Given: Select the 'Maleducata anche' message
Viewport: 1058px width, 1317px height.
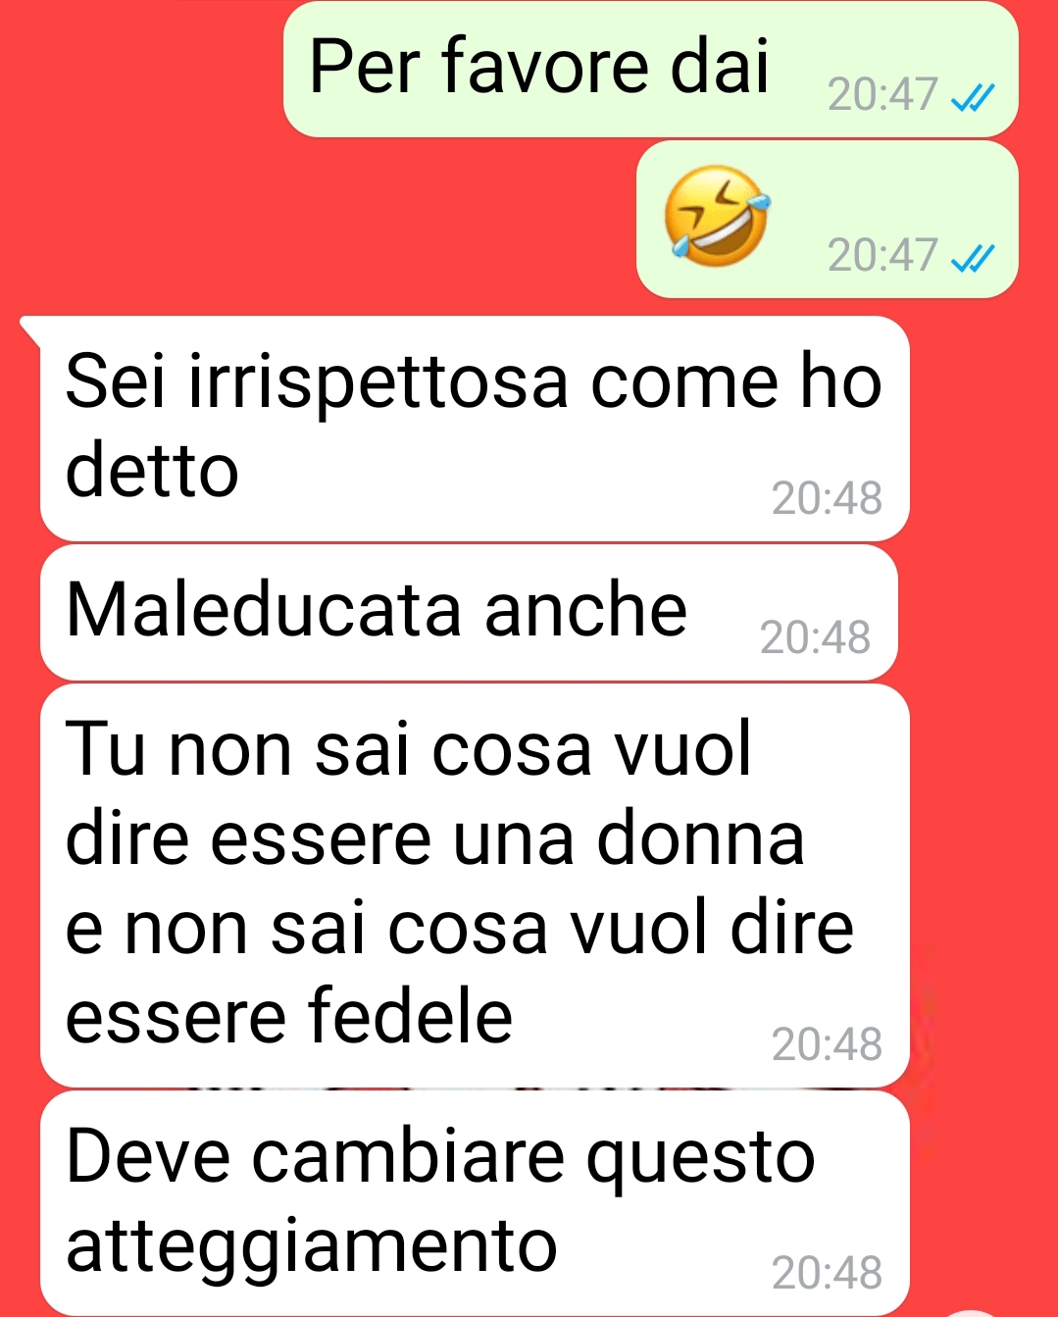Looking at the screenshot, I should [x=469, y=613].
